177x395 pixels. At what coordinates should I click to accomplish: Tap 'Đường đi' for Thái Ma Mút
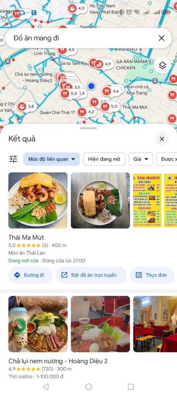pyautogui.click(x=30, y=275)
